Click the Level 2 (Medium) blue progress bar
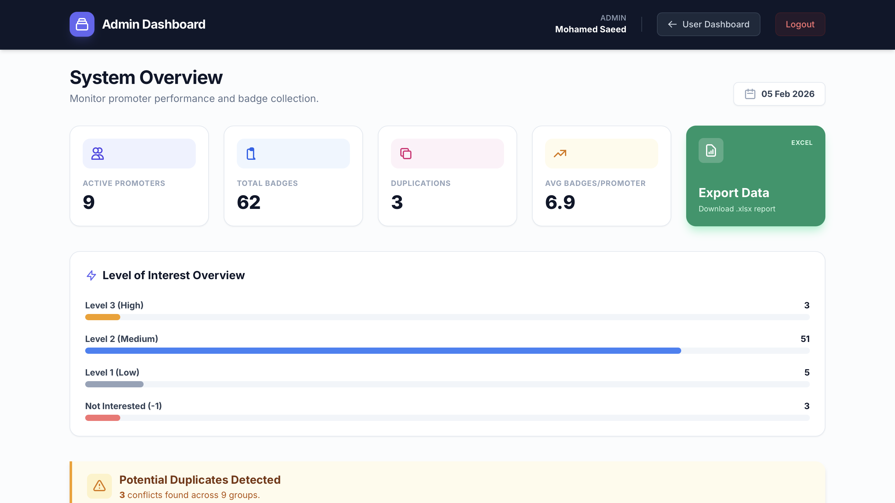 click(x=382, y=350)
